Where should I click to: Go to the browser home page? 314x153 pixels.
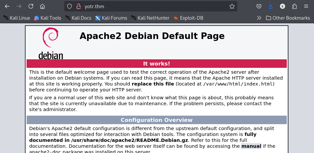(x=42, y=7)
